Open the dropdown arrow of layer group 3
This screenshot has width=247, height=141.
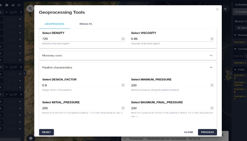[7, 67]
